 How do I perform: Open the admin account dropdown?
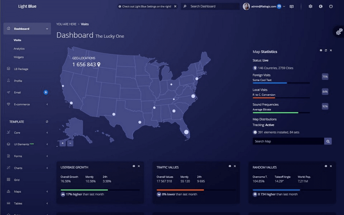(284, 6)
